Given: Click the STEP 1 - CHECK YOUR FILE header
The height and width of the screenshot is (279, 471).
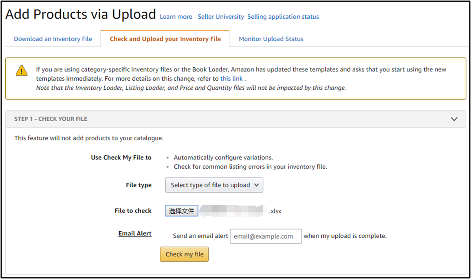Looking at the screenshot, I should [x=51, y=119].
